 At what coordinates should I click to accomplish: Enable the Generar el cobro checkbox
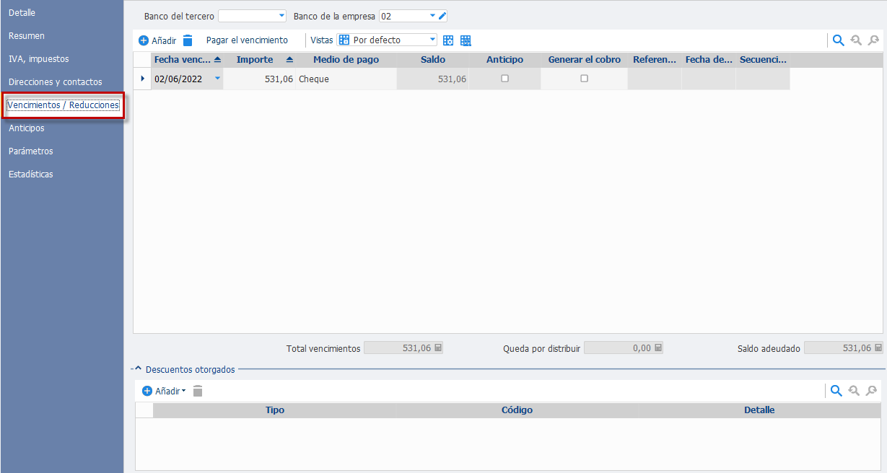tap(584, 79)
